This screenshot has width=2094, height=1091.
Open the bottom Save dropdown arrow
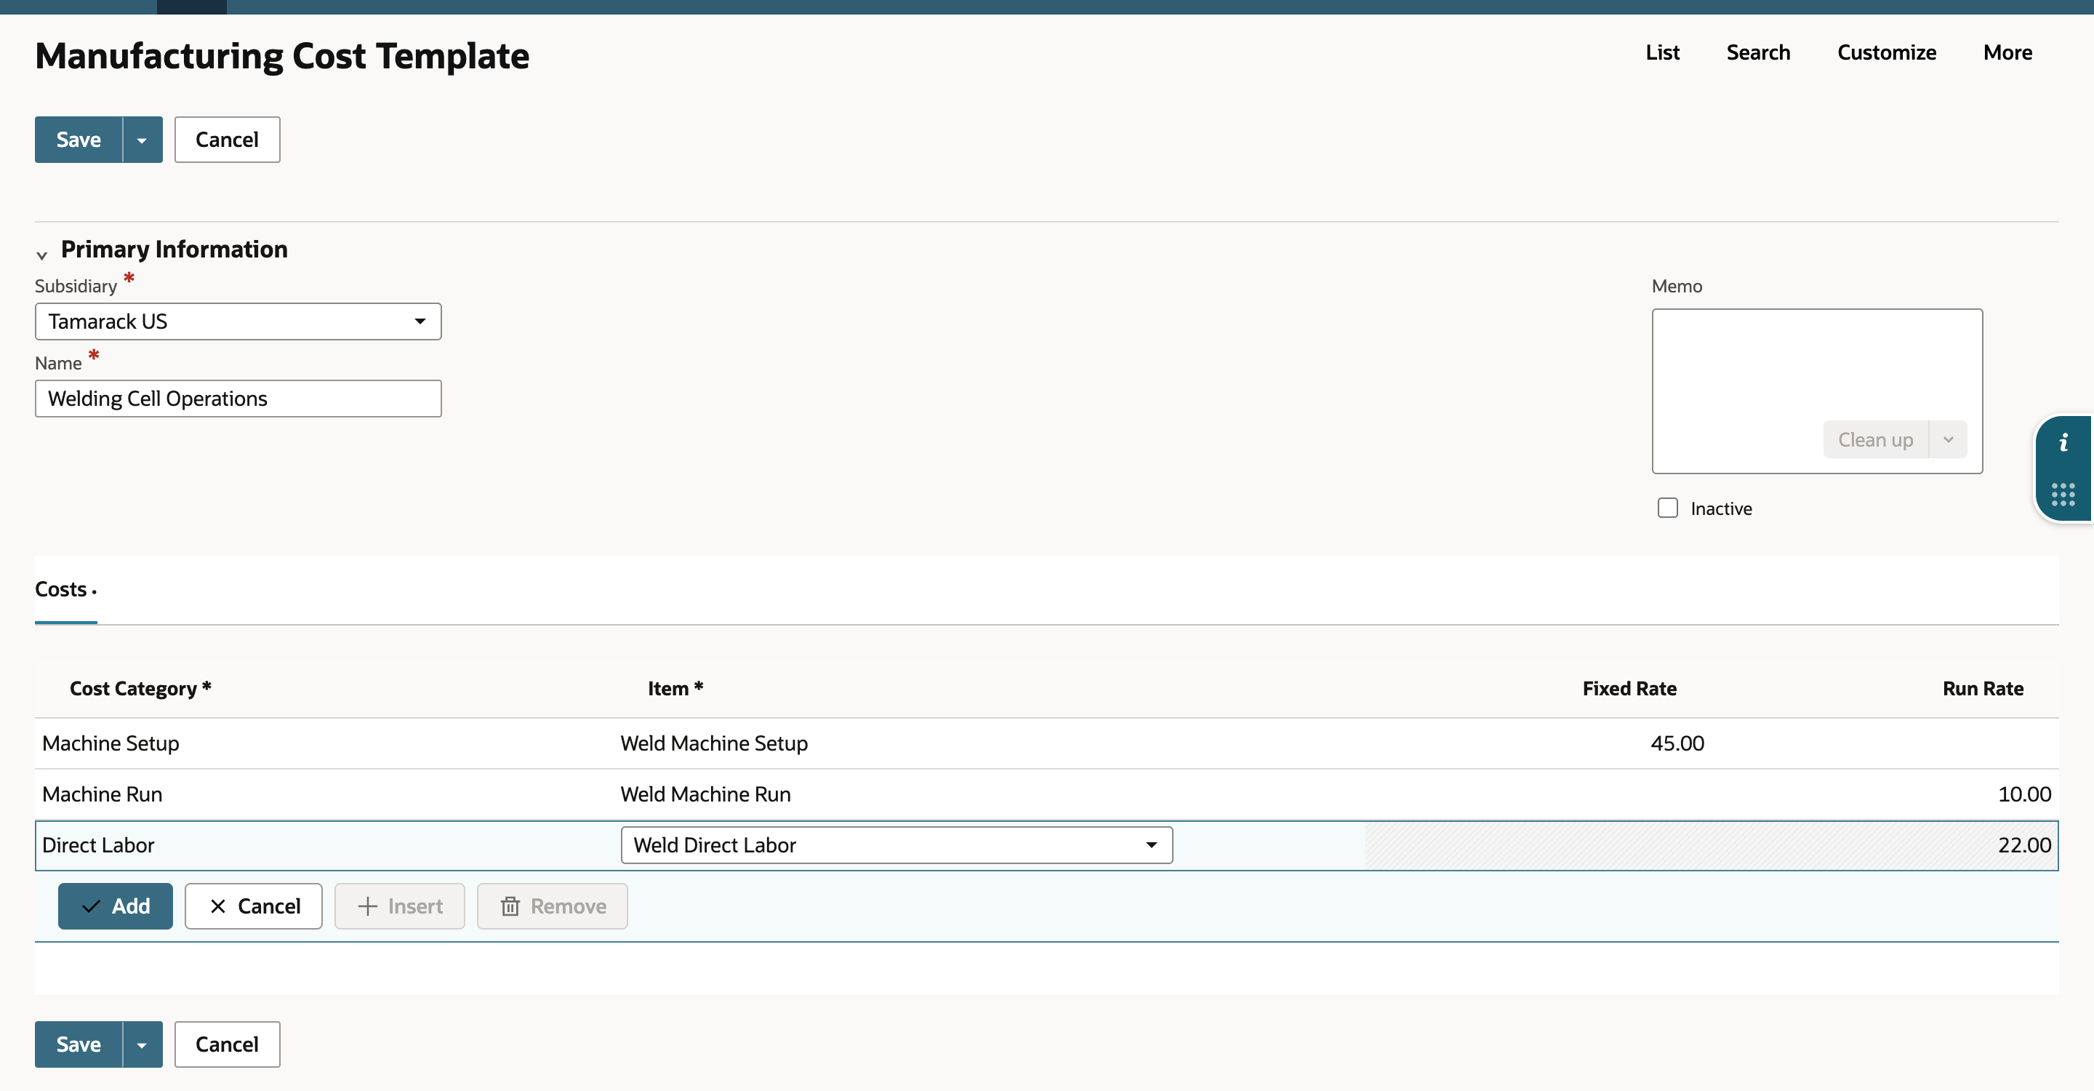[143, 1044]
